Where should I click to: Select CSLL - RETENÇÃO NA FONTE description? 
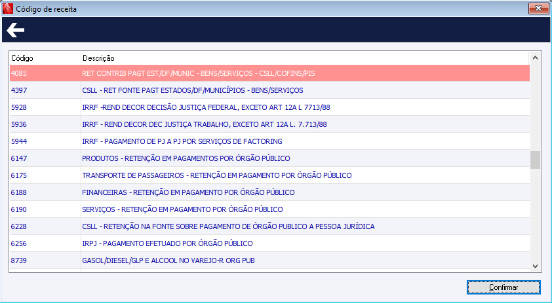point(228,226)
